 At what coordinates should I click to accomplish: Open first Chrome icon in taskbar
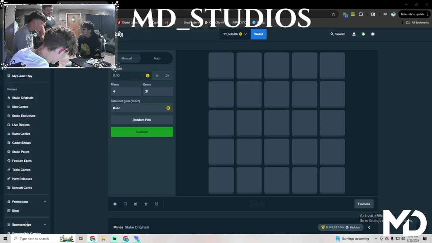point(92,239)
